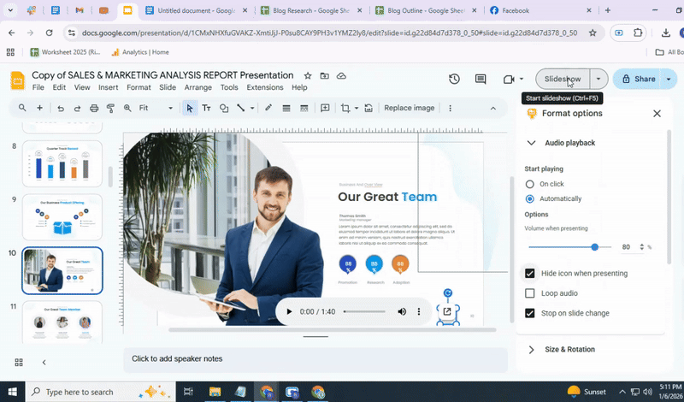Click the Replace image button

pos(409,109)
